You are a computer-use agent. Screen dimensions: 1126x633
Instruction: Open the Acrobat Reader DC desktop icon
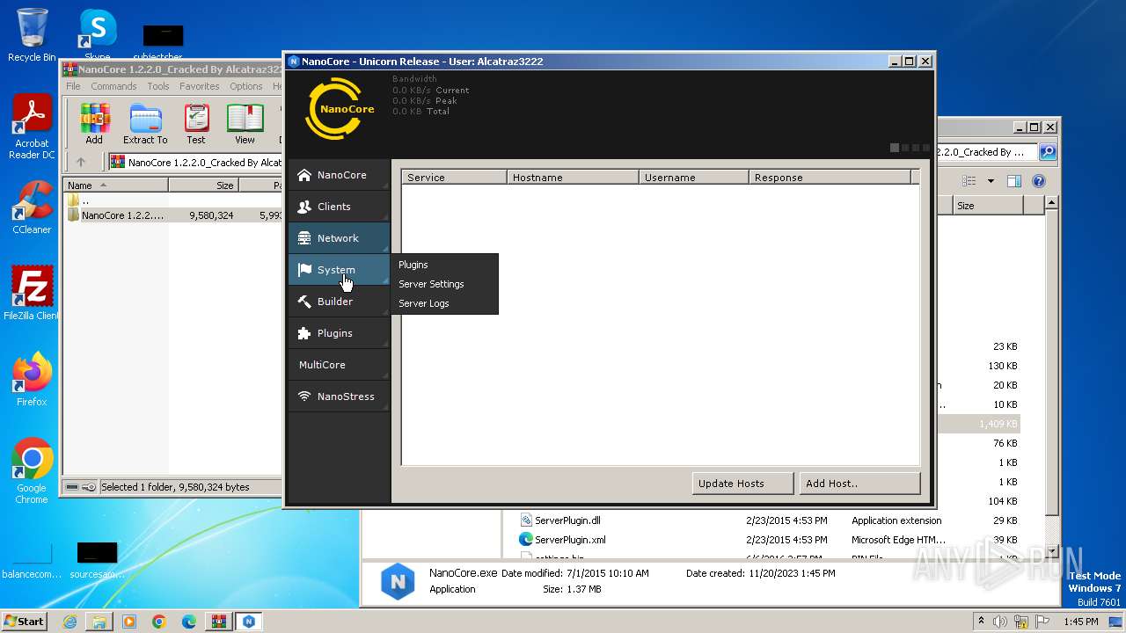[32, 127]
